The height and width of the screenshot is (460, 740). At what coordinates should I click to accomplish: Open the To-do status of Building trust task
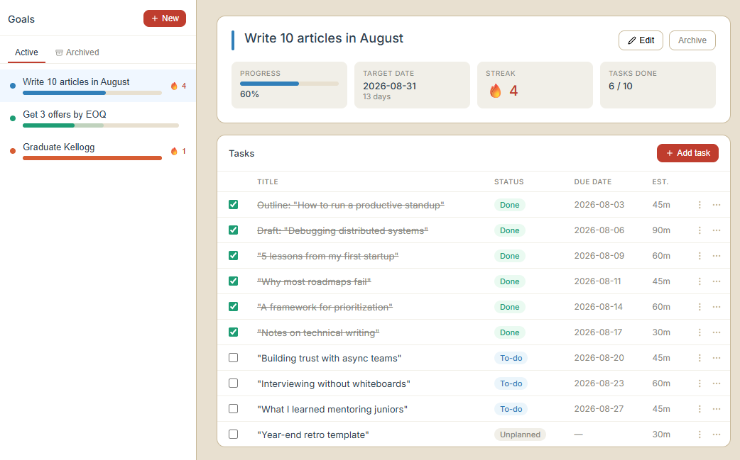pyautogui.click(x=511, y=358)
